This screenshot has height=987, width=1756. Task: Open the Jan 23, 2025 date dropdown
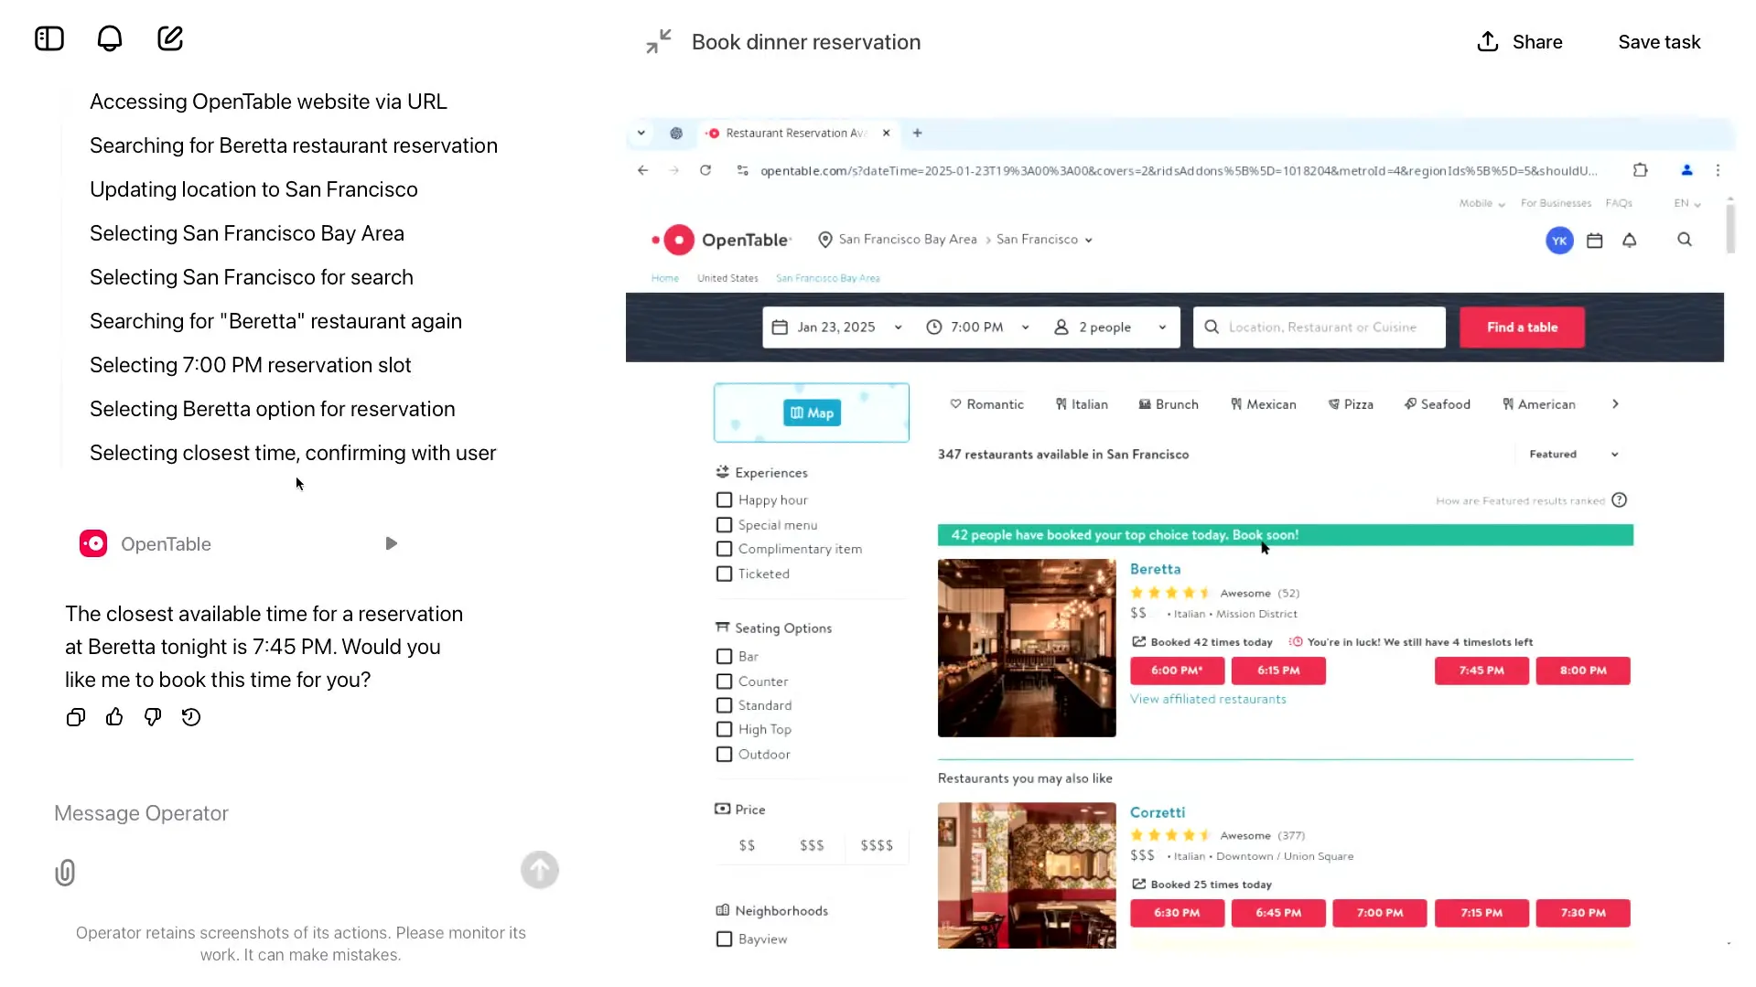click(836, 327)
